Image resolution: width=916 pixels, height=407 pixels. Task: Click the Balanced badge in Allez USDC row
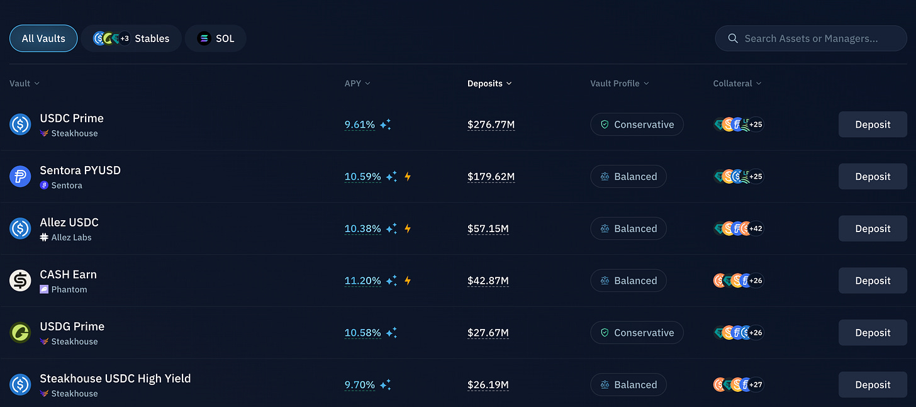[x=628, y=228]
